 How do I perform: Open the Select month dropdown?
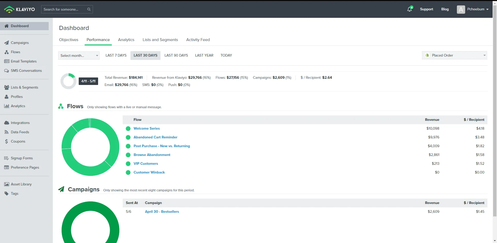click(79, 56)
